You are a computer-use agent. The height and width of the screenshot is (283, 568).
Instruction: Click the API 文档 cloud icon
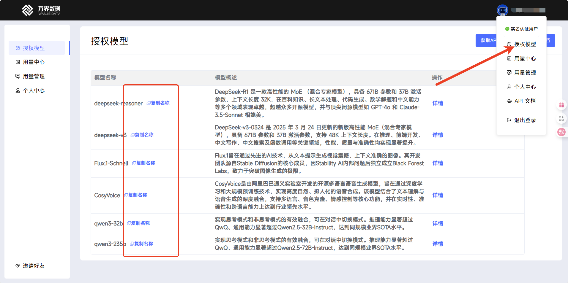click(509, 101)
